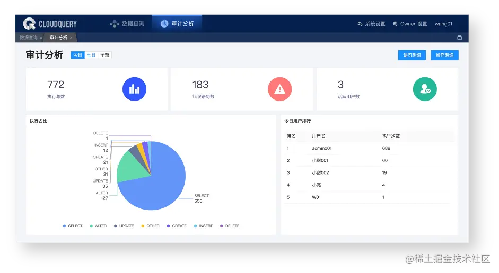Click the CloudQuery logo icon
Image resolution: width=499 pixels, height=273 pixels.
[x=29, y=24]
